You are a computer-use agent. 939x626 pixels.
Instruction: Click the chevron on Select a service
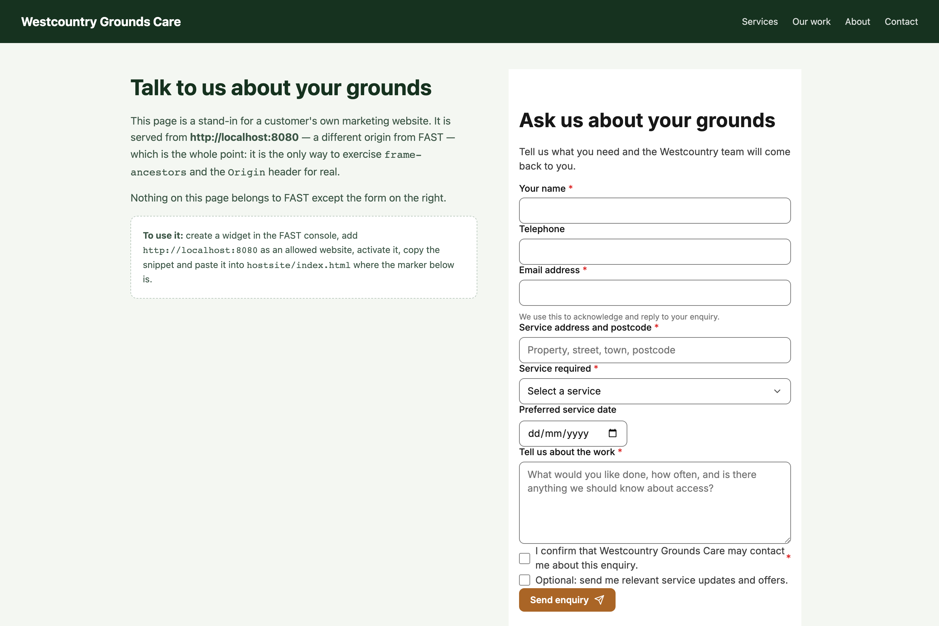[x=777, y=391]
